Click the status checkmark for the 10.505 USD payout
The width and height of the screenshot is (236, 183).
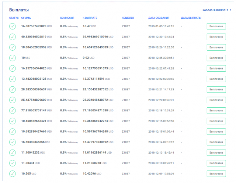[x=13, y=173]
